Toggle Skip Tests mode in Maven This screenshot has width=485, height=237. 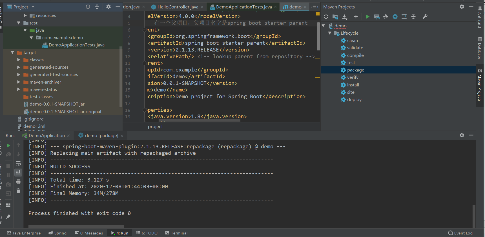point(395,17)
